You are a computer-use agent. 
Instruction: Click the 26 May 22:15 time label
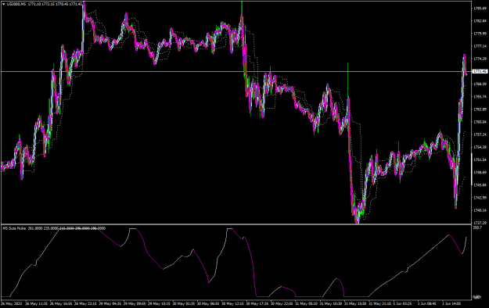[x=85, y=303]
